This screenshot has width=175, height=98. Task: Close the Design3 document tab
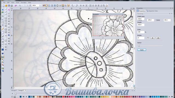coord(25,90)
